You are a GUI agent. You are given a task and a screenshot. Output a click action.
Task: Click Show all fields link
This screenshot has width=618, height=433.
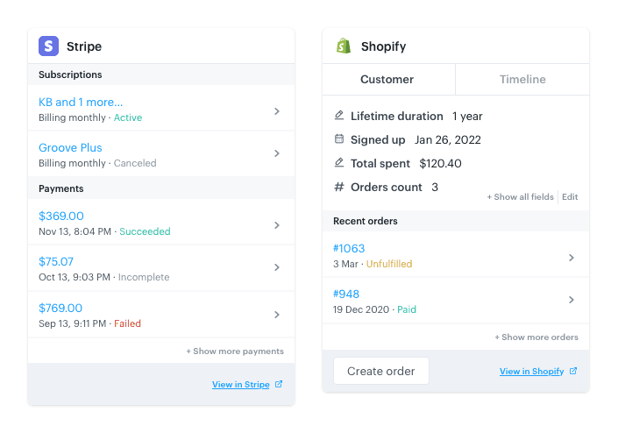pos(521,197)
